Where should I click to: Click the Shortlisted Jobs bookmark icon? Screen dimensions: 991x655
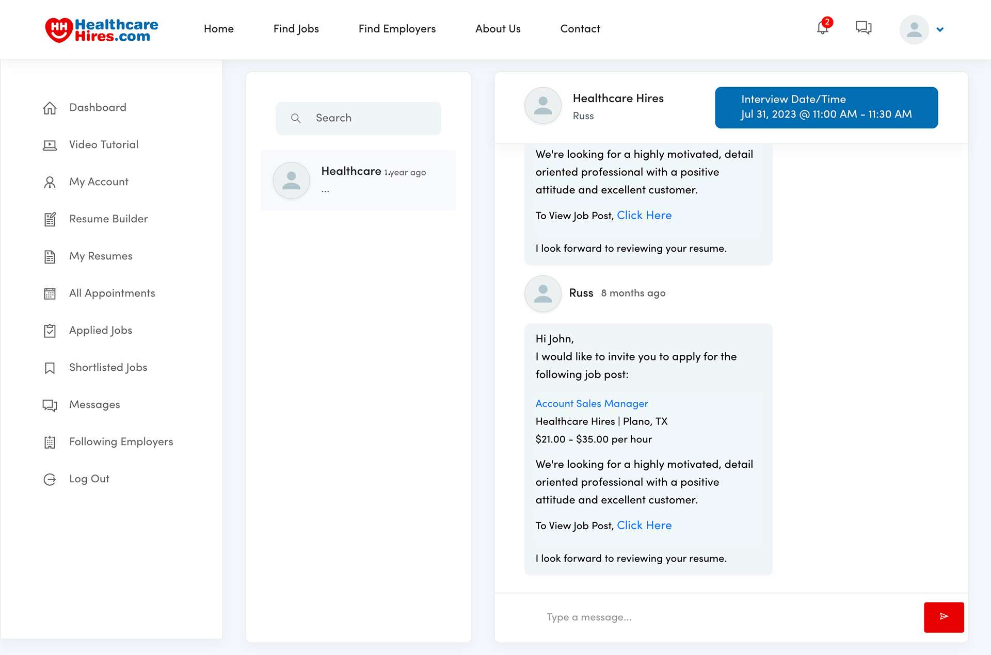click(50, 368)
